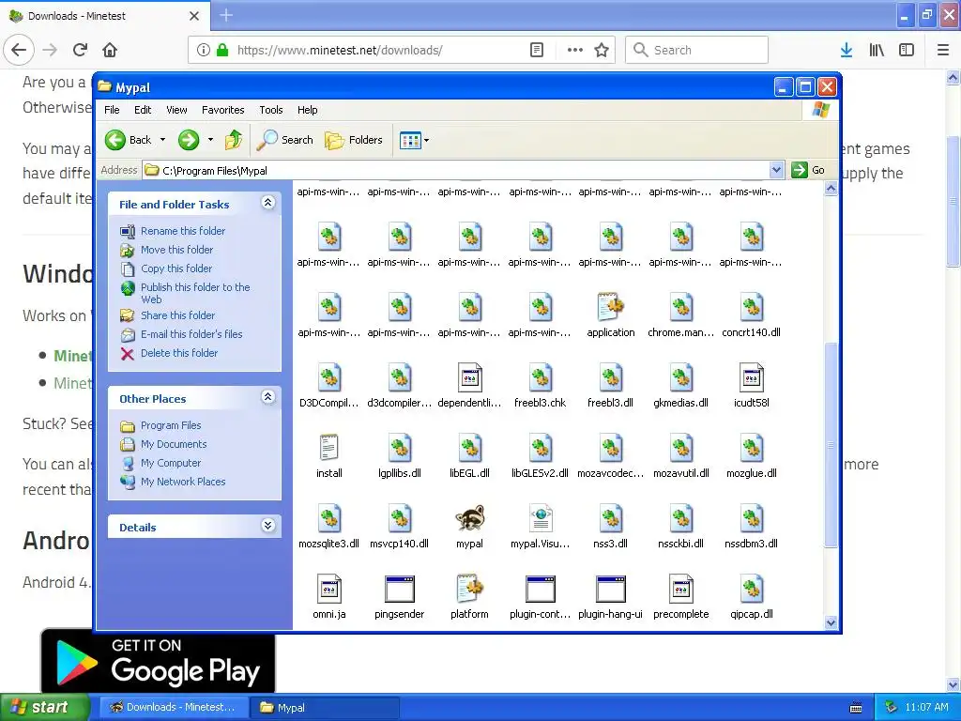Viewport: 961px width, 721px height.
Task: Open the Address bar dropdown arrow
Action: point(776,170)
